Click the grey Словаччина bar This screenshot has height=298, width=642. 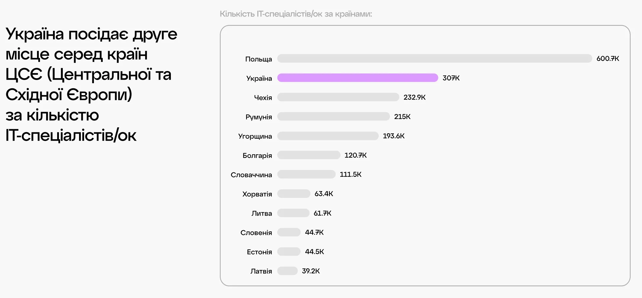[306, 174]
